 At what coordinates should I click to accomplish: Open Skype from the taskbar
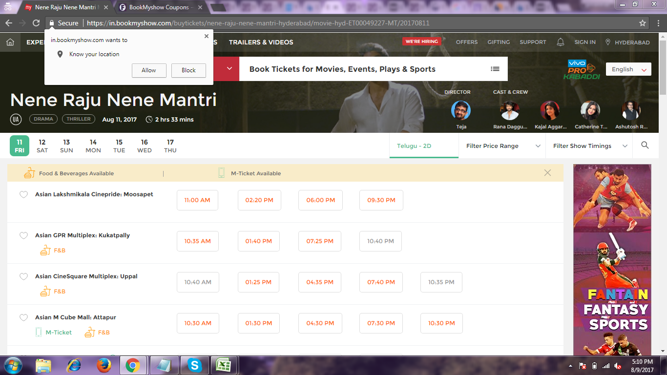[194, 365]
